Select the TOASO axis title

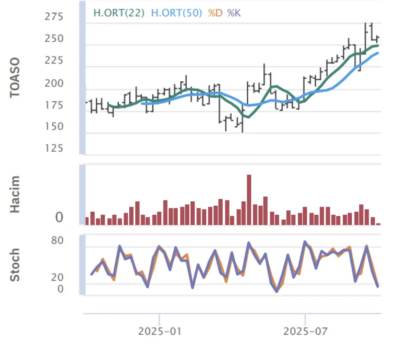[x=15, y=78]
